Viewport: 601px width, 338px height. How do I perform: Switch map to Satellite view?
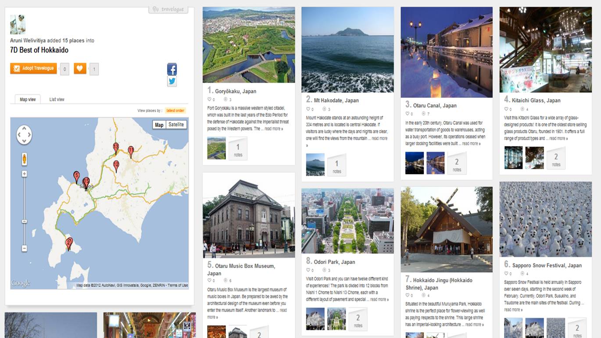[176, 125]
